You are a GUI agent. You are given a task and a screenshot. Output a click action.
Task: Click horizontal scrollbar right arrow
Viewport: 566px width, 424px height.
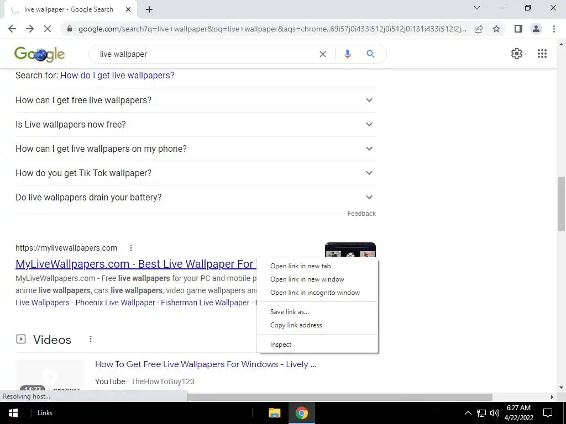click(x=552, y=397)
